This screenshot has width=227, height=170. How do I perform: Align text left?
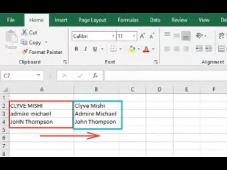point(167,49)
